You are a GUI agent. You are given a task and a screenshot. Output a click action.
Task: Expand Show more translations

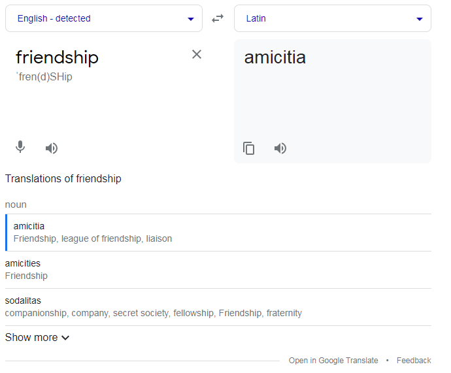tap(37, 338)
